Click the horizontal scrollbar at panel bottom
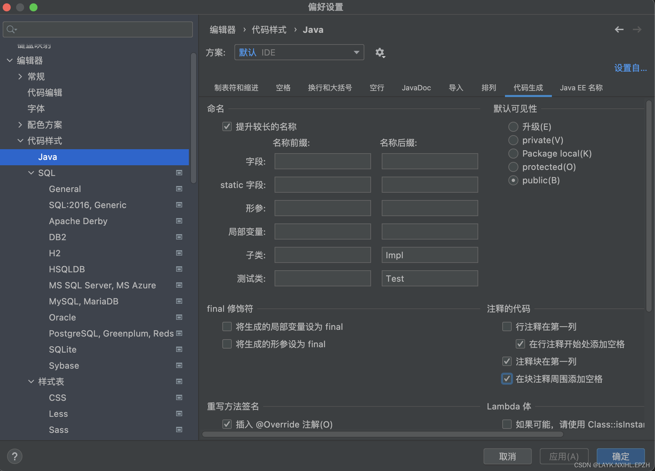Screen dimensions: 655x471 [383, 434]
